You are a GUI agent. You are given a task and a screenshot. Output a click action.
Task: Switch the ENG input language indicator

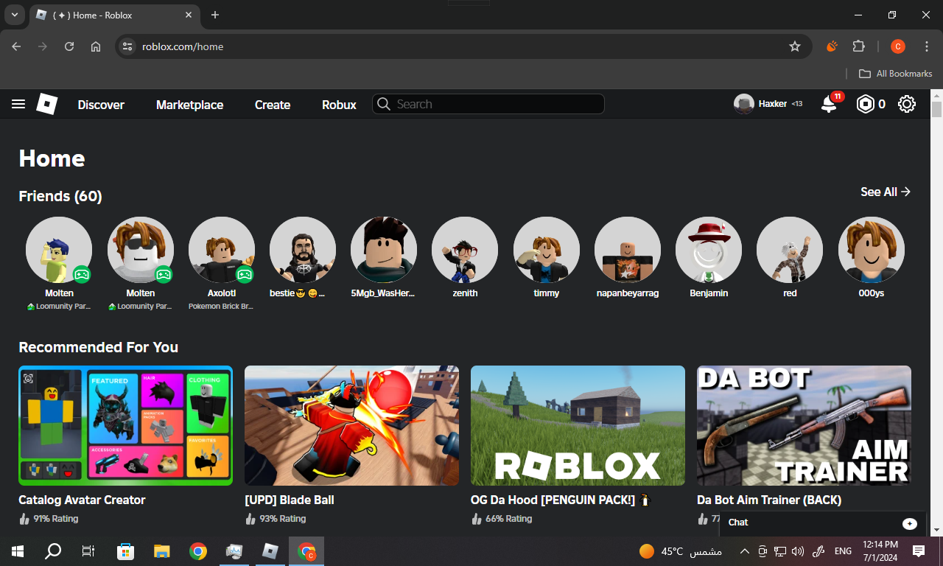[843, 551]
